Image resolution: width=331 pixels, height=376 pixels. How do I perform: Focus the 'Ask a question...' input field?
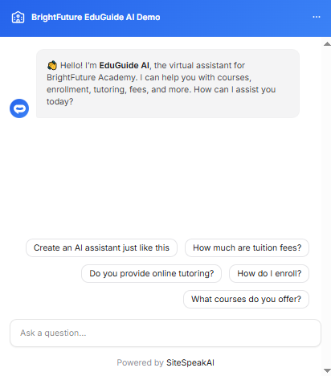(165, 333)
